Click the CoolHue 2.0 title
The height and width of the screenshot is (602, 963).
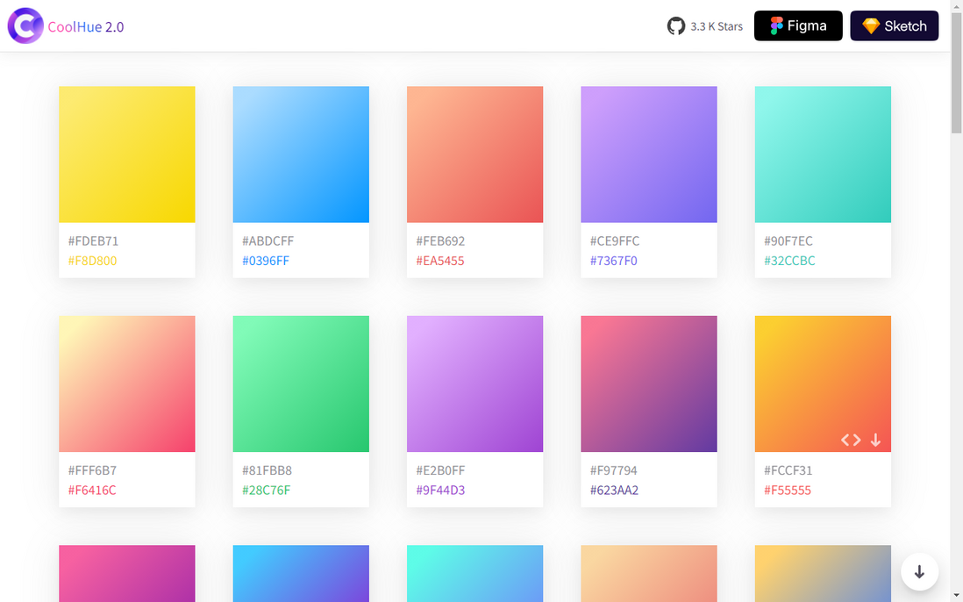[86, 27]
